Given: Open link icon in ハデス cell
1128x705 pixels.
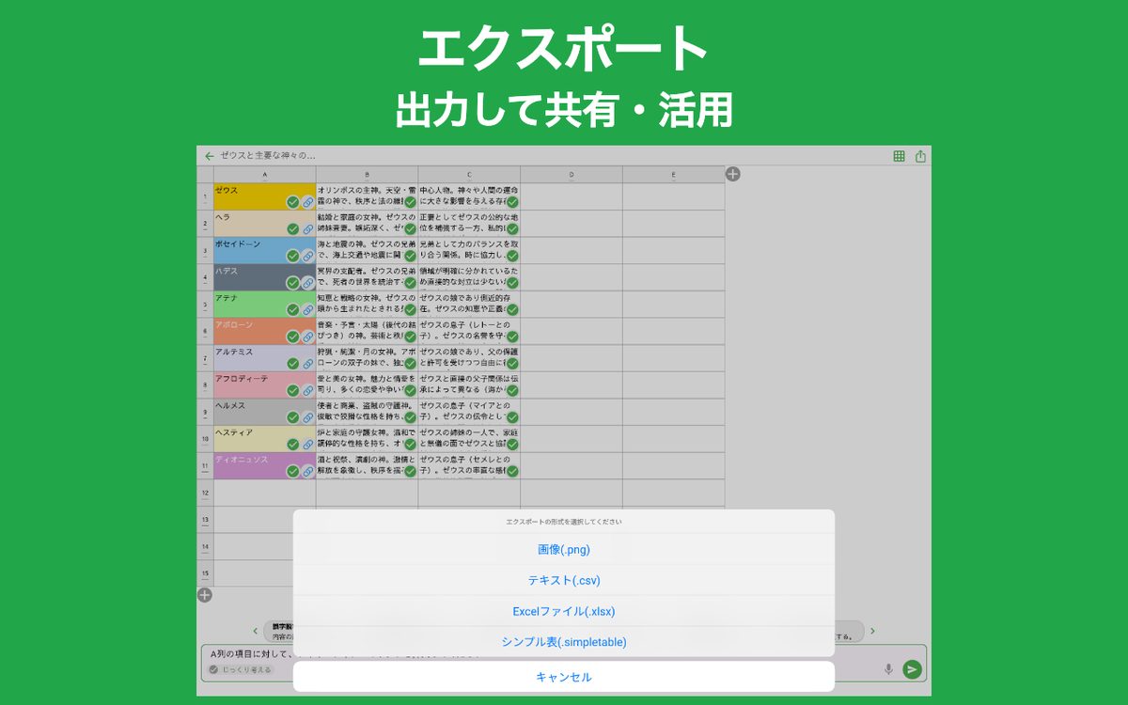Looking at the screenshot, I should click(x=307, y=282).
